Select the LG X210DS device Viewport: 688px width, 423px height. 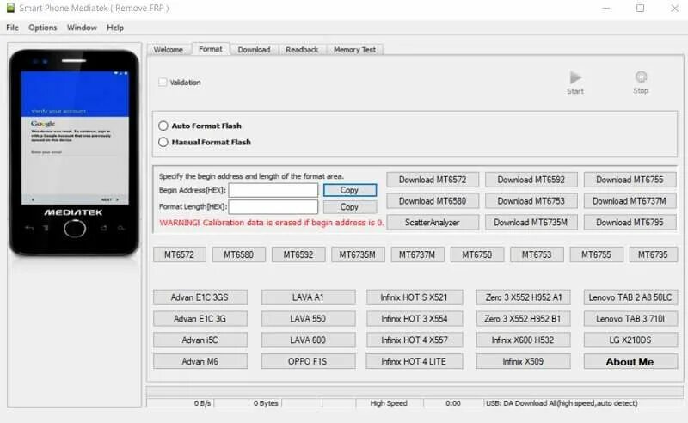pyautogui.click(x=630, y=340)
